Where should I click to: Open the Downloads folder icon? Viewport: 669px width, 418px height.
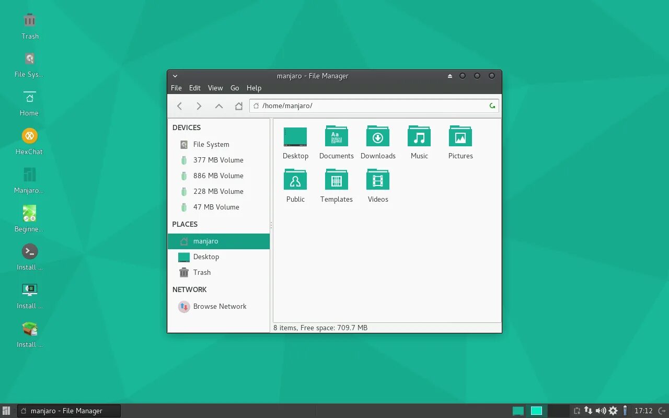377,137
